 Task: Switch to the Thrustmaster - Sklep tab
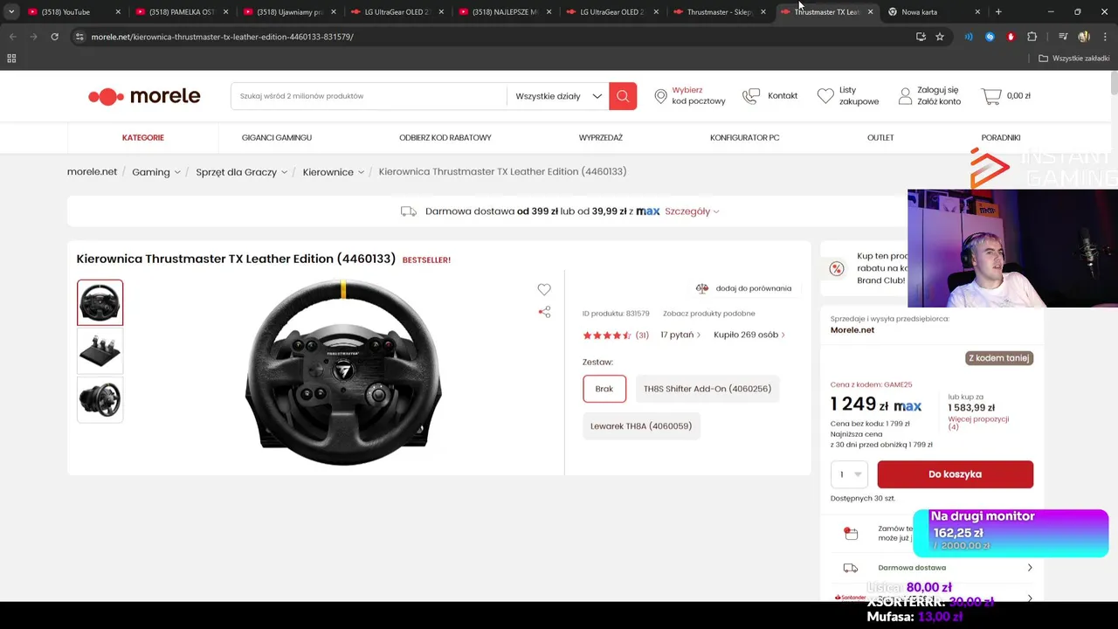click(720, 12)
